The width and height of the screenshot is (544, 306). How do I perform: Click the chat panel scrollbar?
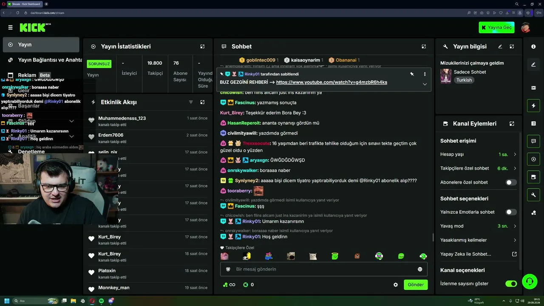click(x=433, y=237)
